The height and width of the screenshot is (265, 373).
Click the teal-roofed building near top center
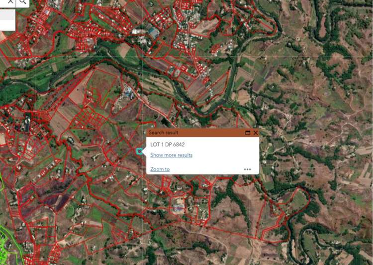click(x=154, y=33)
